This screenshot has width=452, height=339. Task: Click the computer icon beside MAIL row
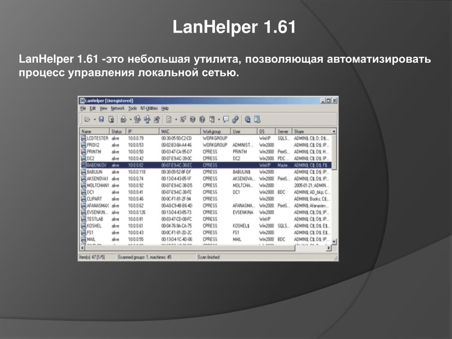pos(83,239)
